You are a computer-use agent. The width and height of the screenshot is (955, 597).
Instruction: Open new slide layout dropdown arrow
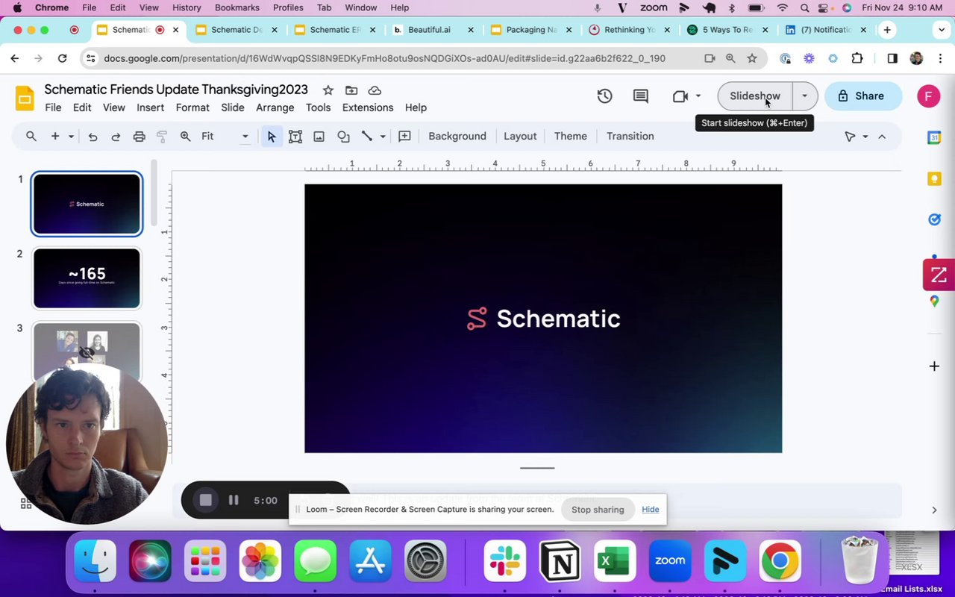tap(71, 137)
